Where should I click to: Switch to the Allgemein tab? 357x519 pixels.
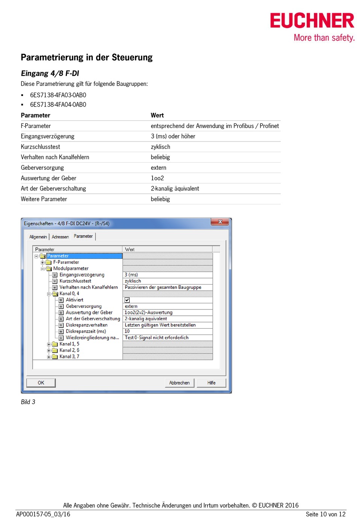(x=38, y=237)
